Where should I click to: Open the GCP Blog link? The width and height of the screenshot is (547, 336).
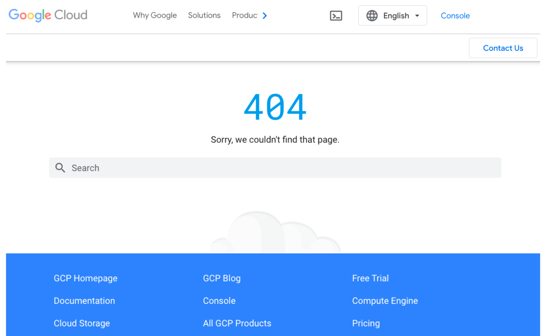pos(222,278)
